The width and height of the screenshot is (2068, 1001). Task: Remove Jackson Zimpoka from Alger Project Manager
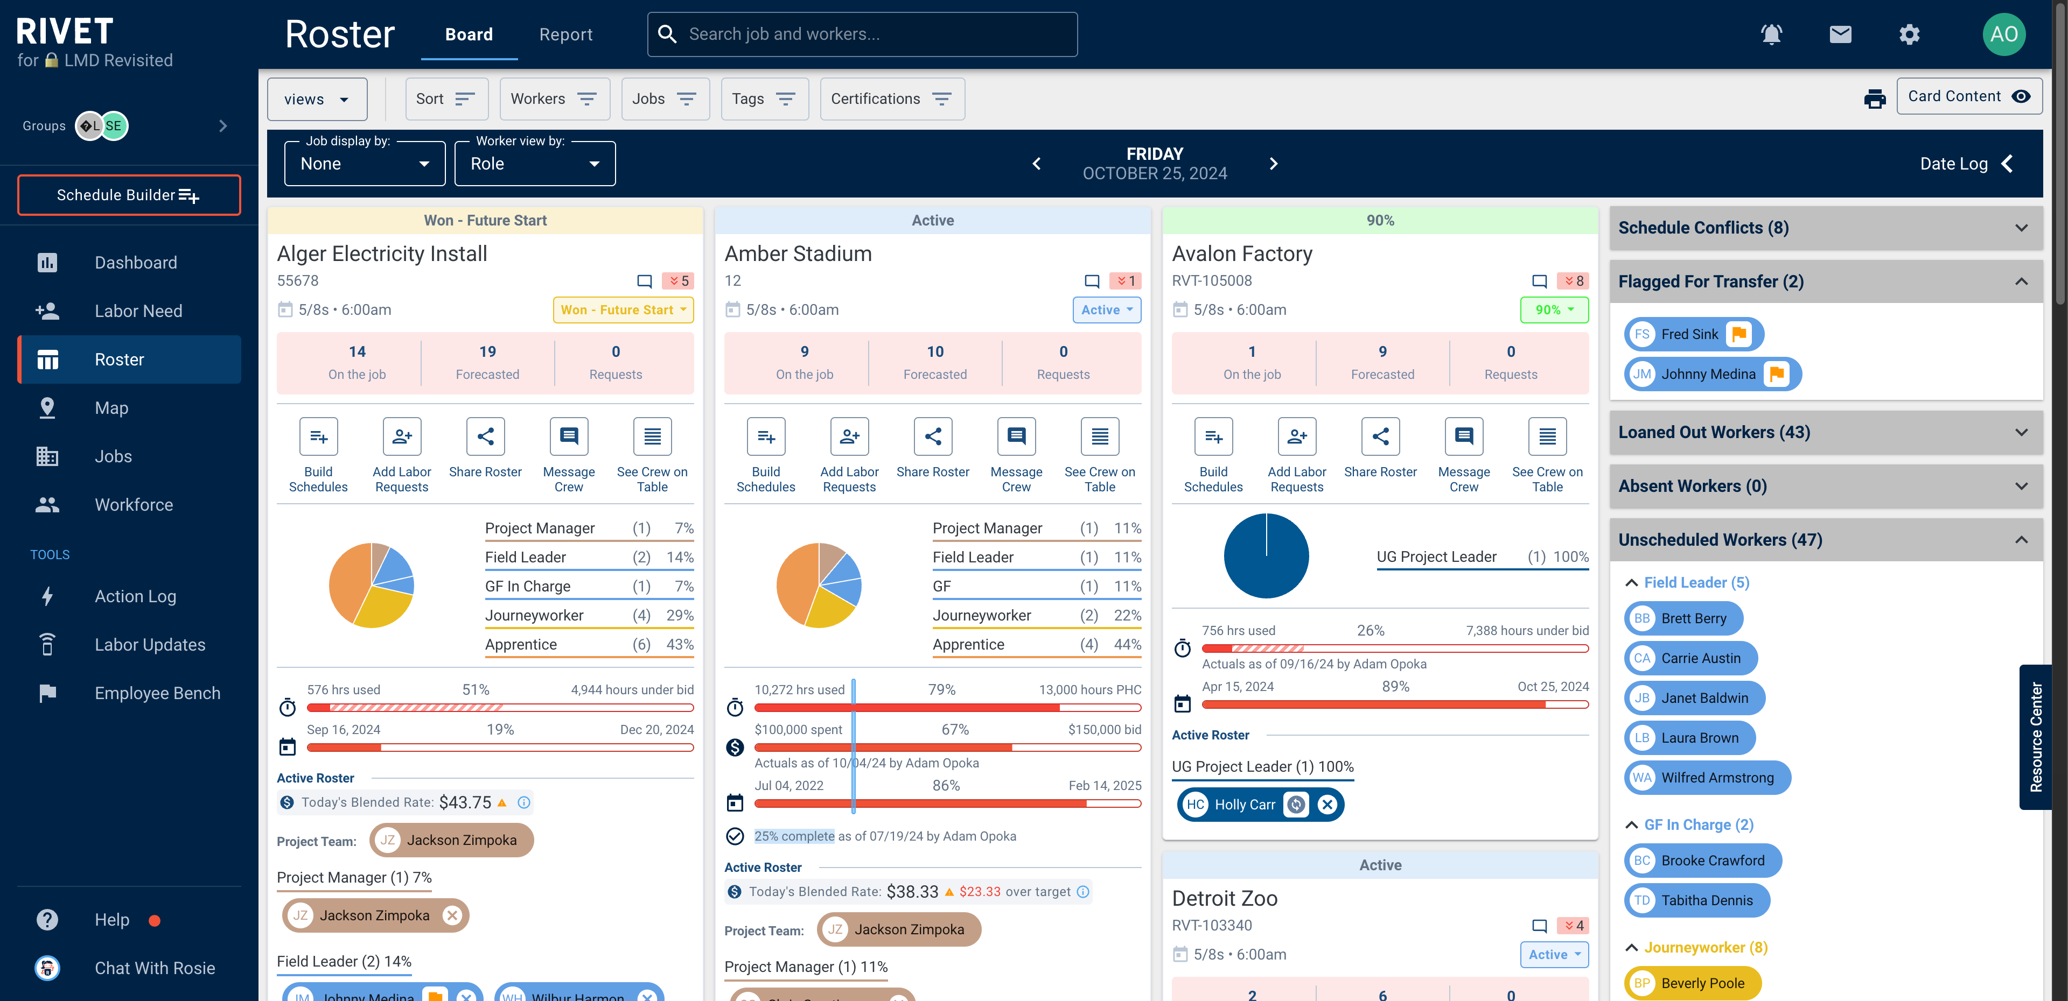click(x=452, y=915)
